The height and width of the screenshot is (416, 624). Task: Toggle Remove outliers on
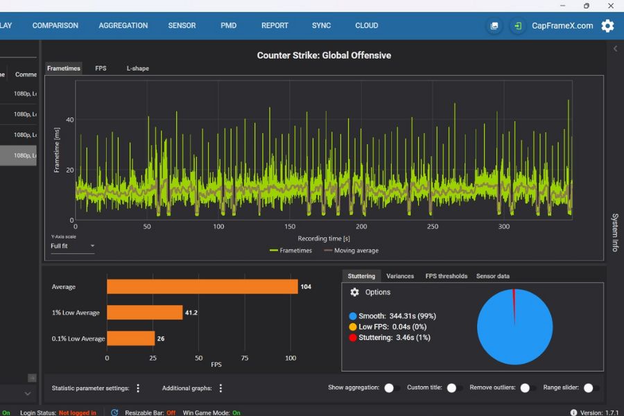528,388
